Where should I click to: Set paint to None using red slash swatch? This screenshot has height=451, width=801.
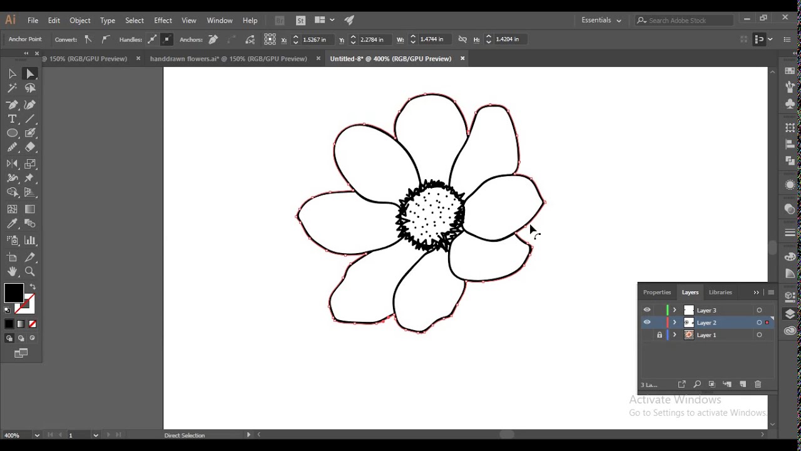33,324
